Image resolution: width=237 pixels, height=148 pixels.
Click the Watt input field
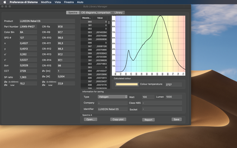point(148,97)
